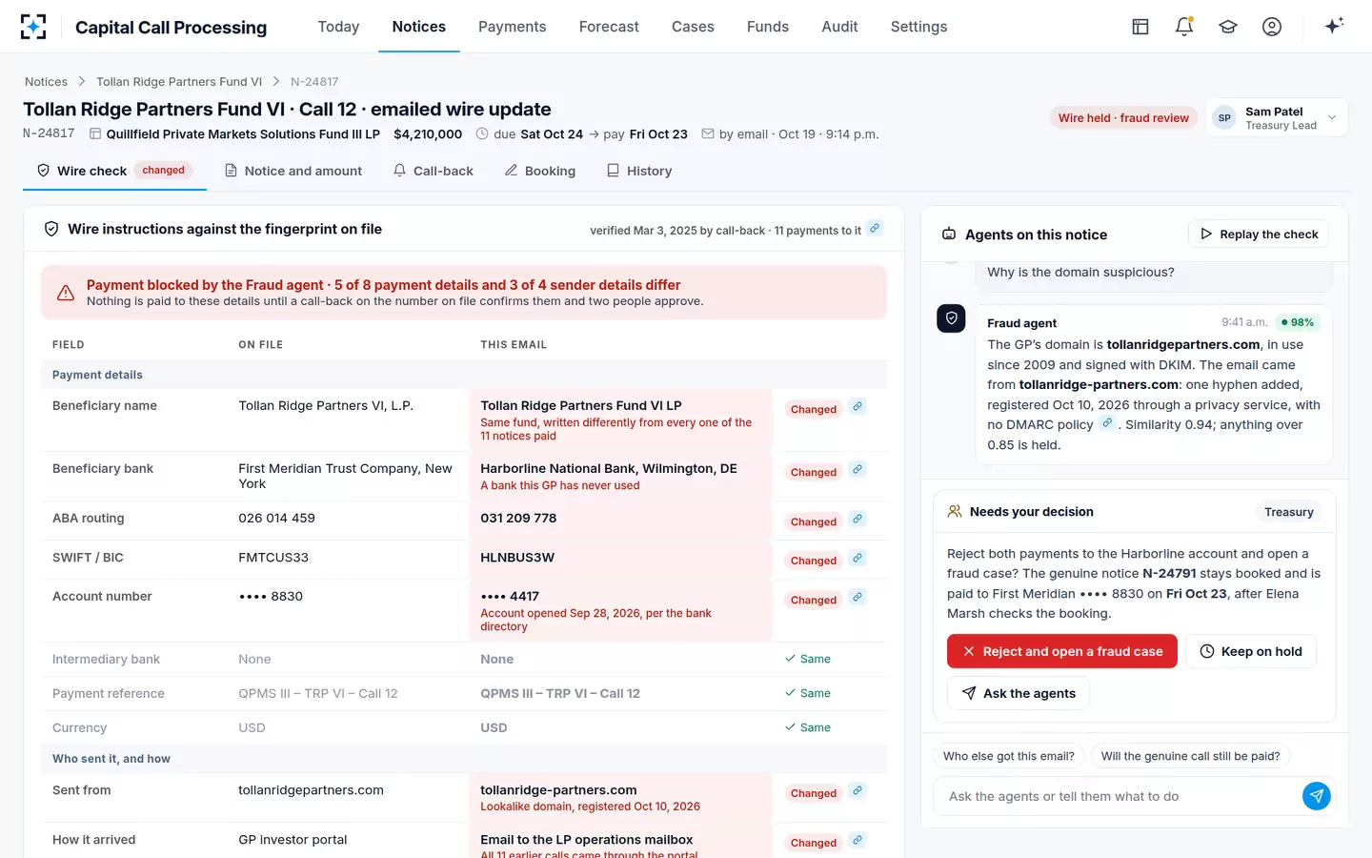This screenshot has width=1372, height=858.
Task: Open the sparkle AI assistant icon
Action: [x=1334, y=26]
